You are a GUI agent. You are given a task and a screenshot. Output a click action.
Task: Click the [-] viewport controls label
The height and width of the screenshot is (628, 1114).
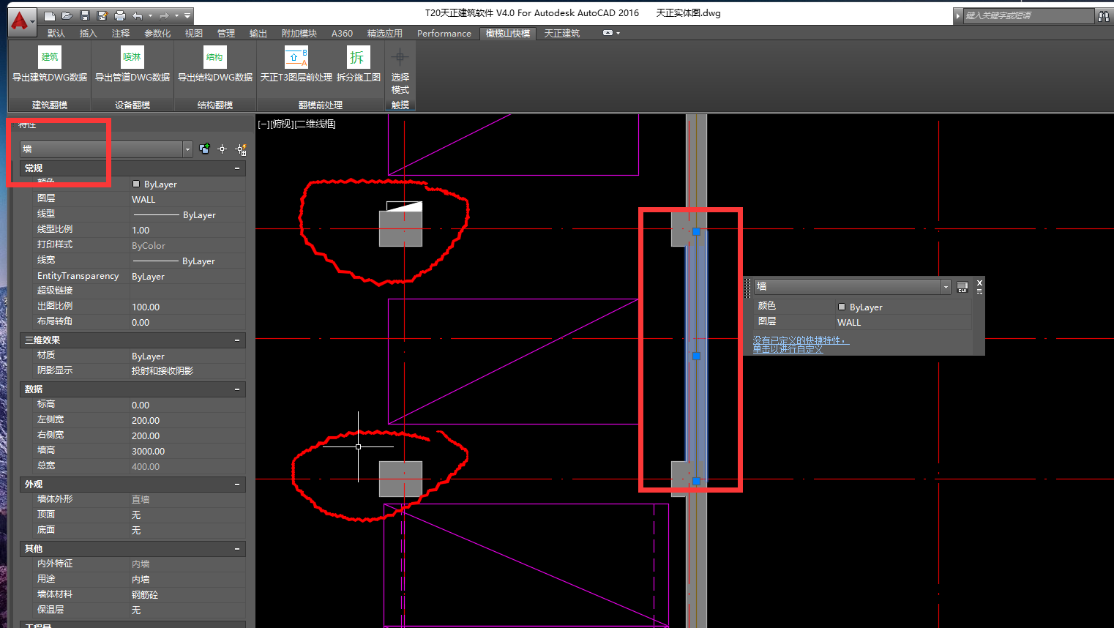(263, 124)
